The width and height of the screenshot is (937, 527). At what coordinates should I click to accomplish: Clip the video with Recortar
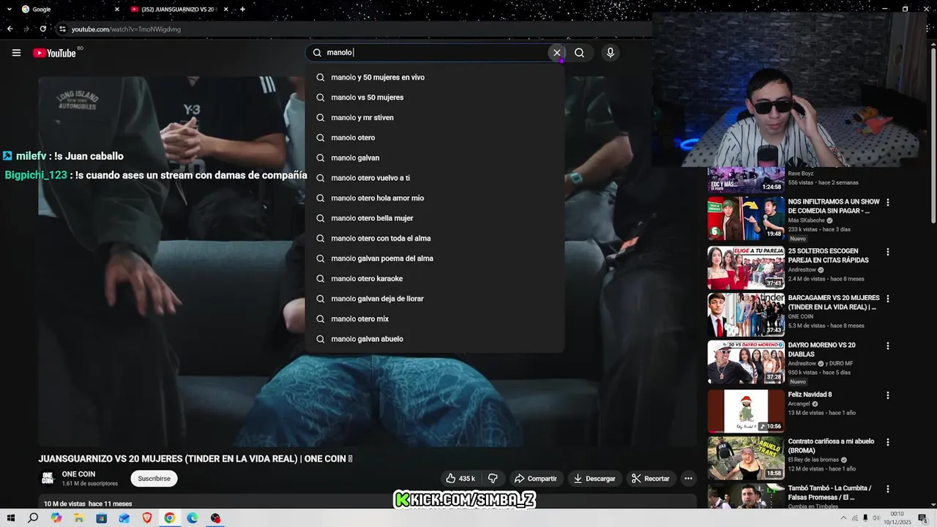tap(651, 479)
